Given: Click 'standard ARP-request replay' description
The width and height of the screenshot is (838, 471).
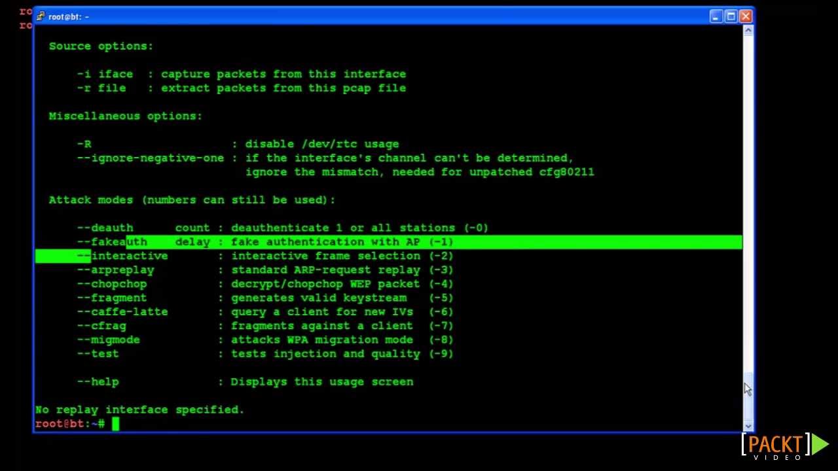Looking at the screenshot, I should (325, 270).
